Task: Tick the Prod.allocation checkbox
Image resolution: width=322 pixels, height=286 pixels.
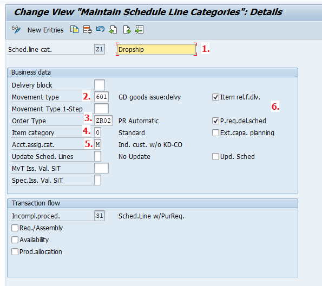Action: (x=15, y=251)
